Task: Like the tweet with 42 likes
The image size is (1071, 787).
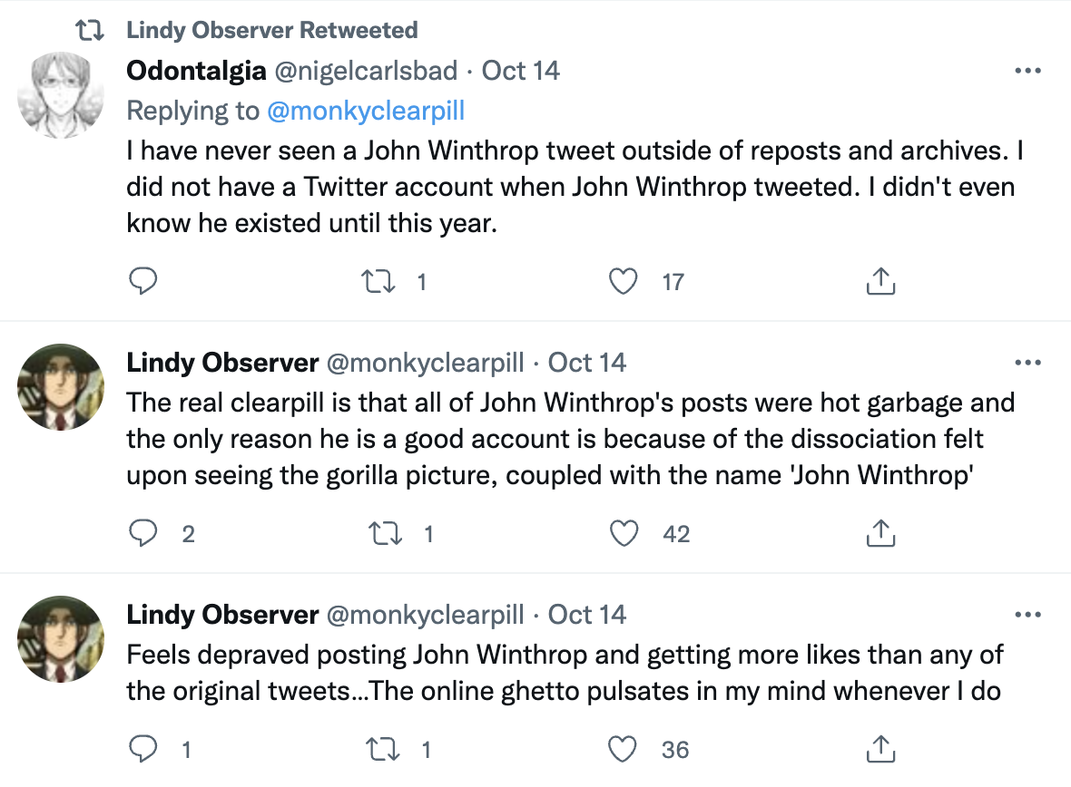Action: (x=624, y=533)
